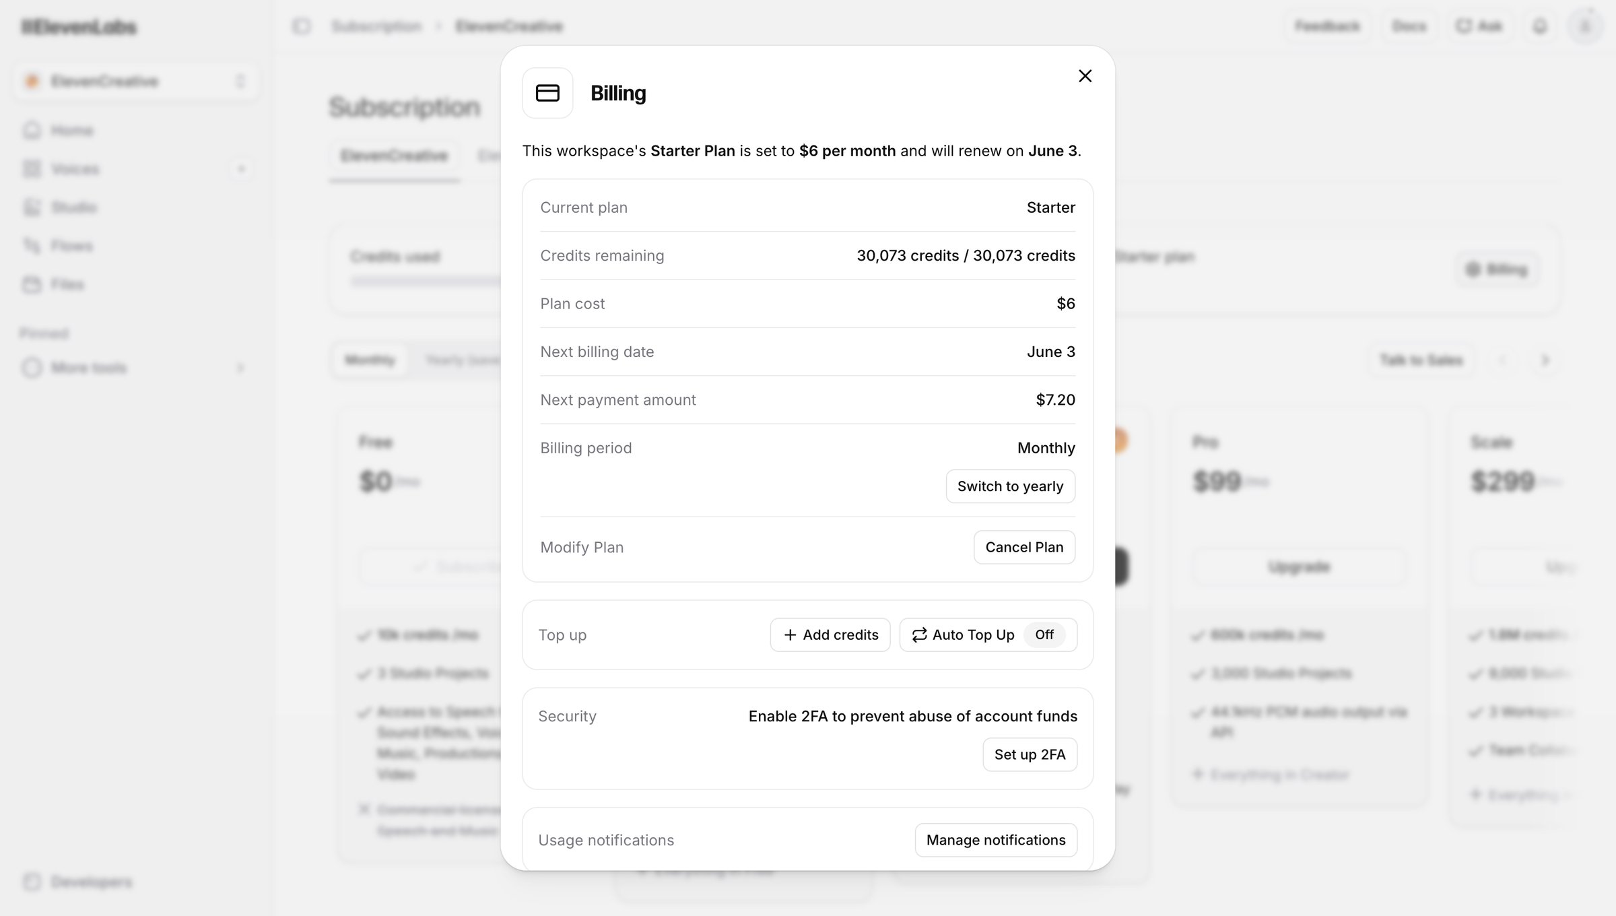This screenshot has width=1616, height=916.
Task: Click the Studio icon in sidebar
Action: click(32, 207)
